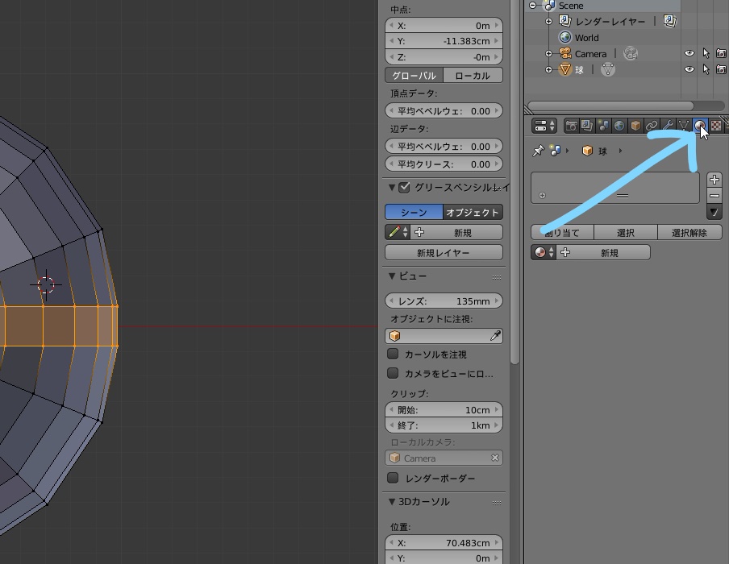Switch to the ローカル tab
Image resolution: width=729 pixels, height=564 pixels.
point(473,75)
